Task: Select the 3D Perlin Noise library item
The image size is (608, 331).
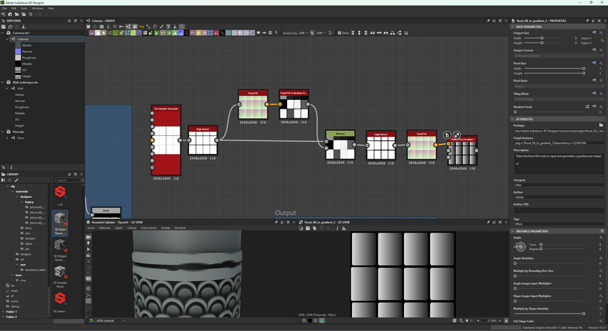Action: (x=60, y=220)
